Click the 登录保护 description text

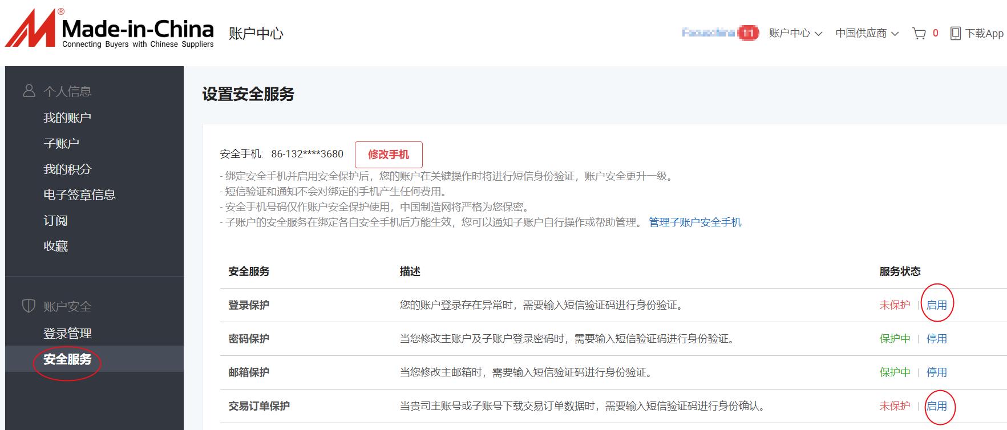[541, 305]
